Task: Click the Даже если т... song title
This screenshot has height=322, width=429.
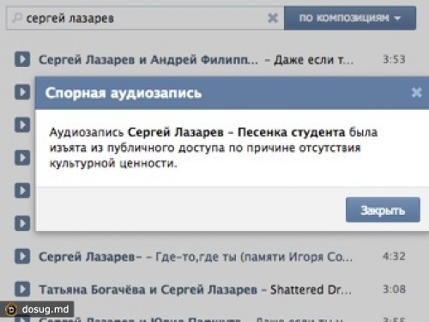Action: (314, 60)
